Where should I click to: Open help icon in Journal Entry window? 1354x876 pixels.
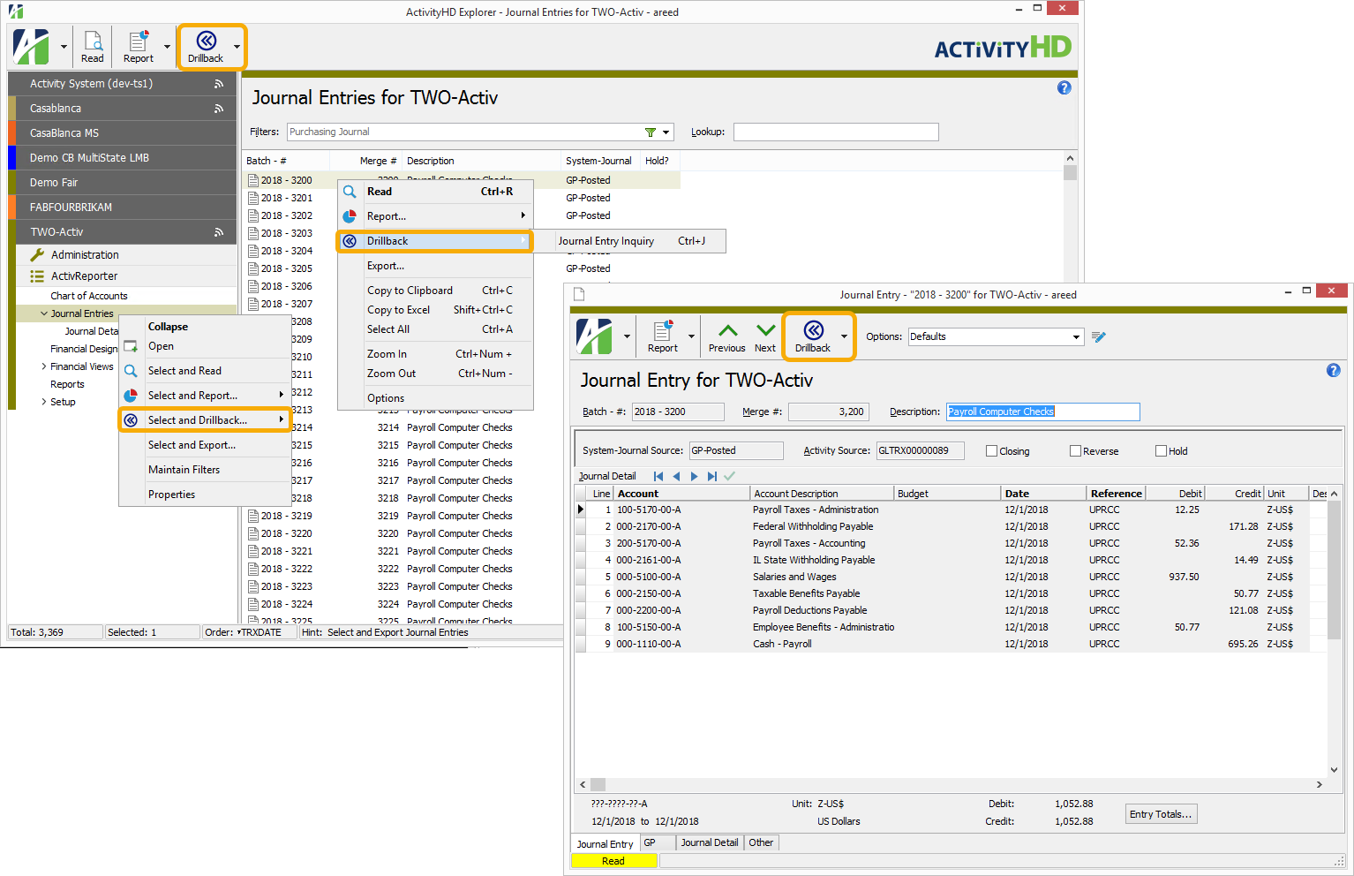1334,370
